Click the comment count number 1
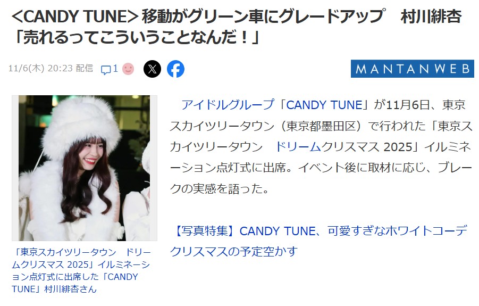 pos(115,69)
